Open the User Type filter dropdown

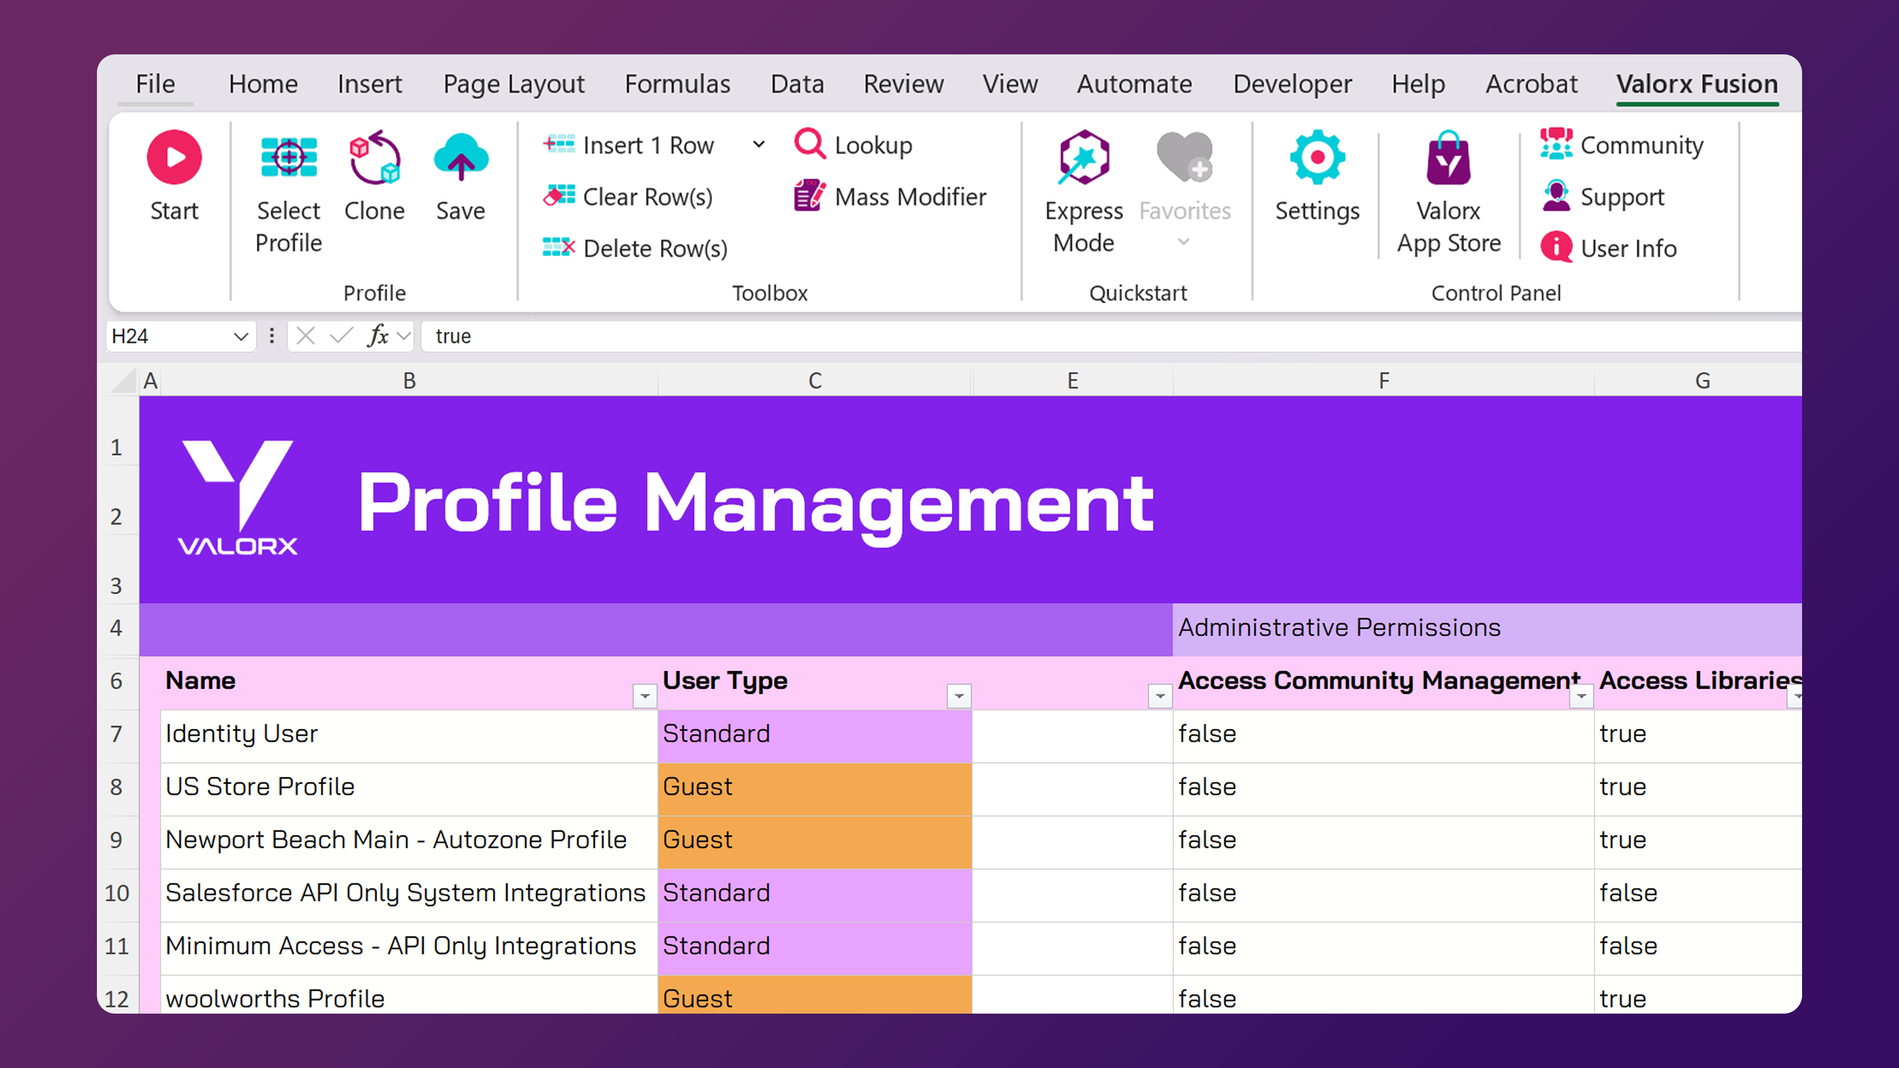pyautogui.click(x=958, y=696)
